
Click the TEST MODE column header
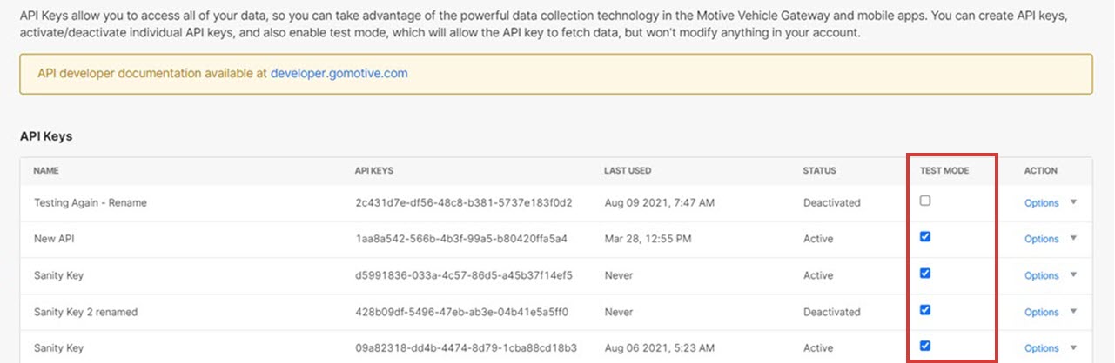click(944, 171)
